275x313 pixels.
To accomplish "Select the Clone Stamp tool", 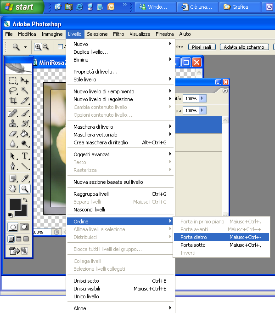I will (13, 123).
